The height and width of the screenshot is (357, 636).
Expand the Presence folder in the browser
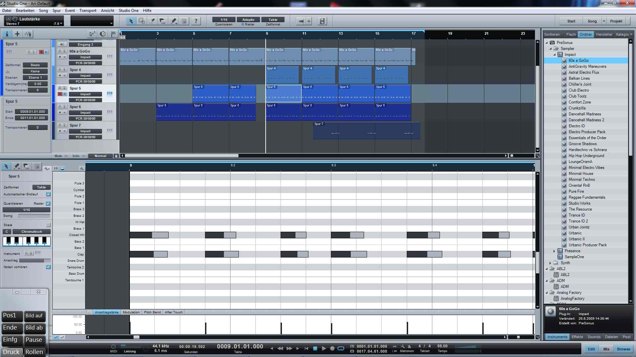pyautogui.click(x=554, y=251)
